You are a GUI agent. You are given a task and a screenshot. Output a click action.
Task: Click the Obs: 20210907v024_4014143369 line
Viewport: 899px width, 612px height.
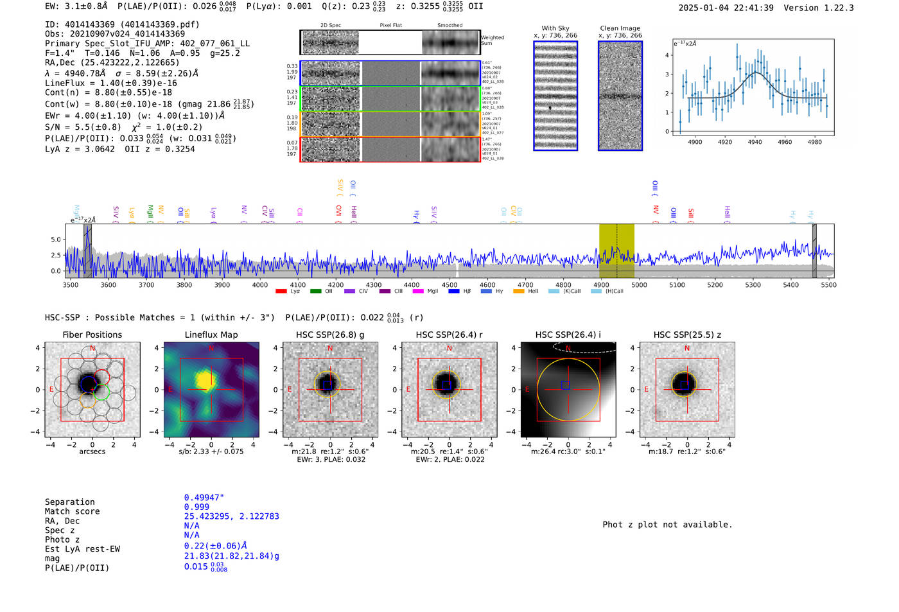[115, 34]
